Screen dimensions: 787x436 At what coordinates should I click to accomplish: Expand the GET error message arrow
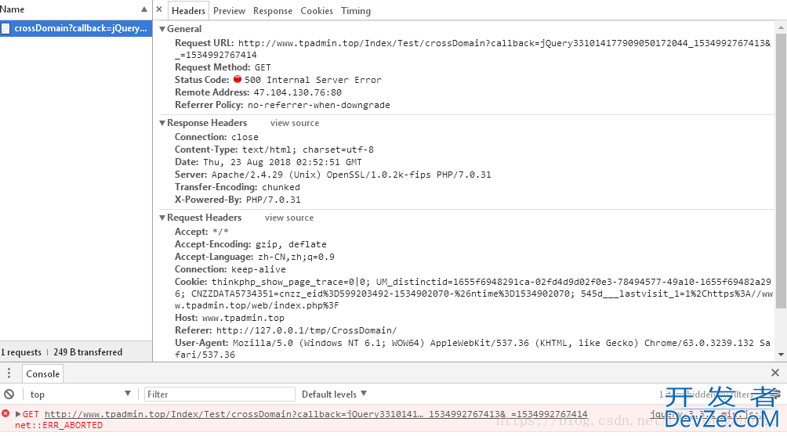pyautogui.click(x=18, y=414)
